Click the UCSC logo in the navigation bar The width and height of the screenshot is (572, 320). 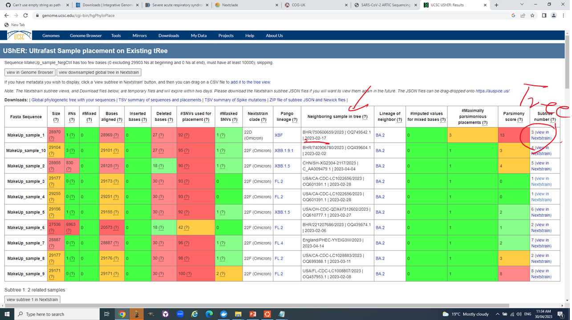[x=19, y=36]
